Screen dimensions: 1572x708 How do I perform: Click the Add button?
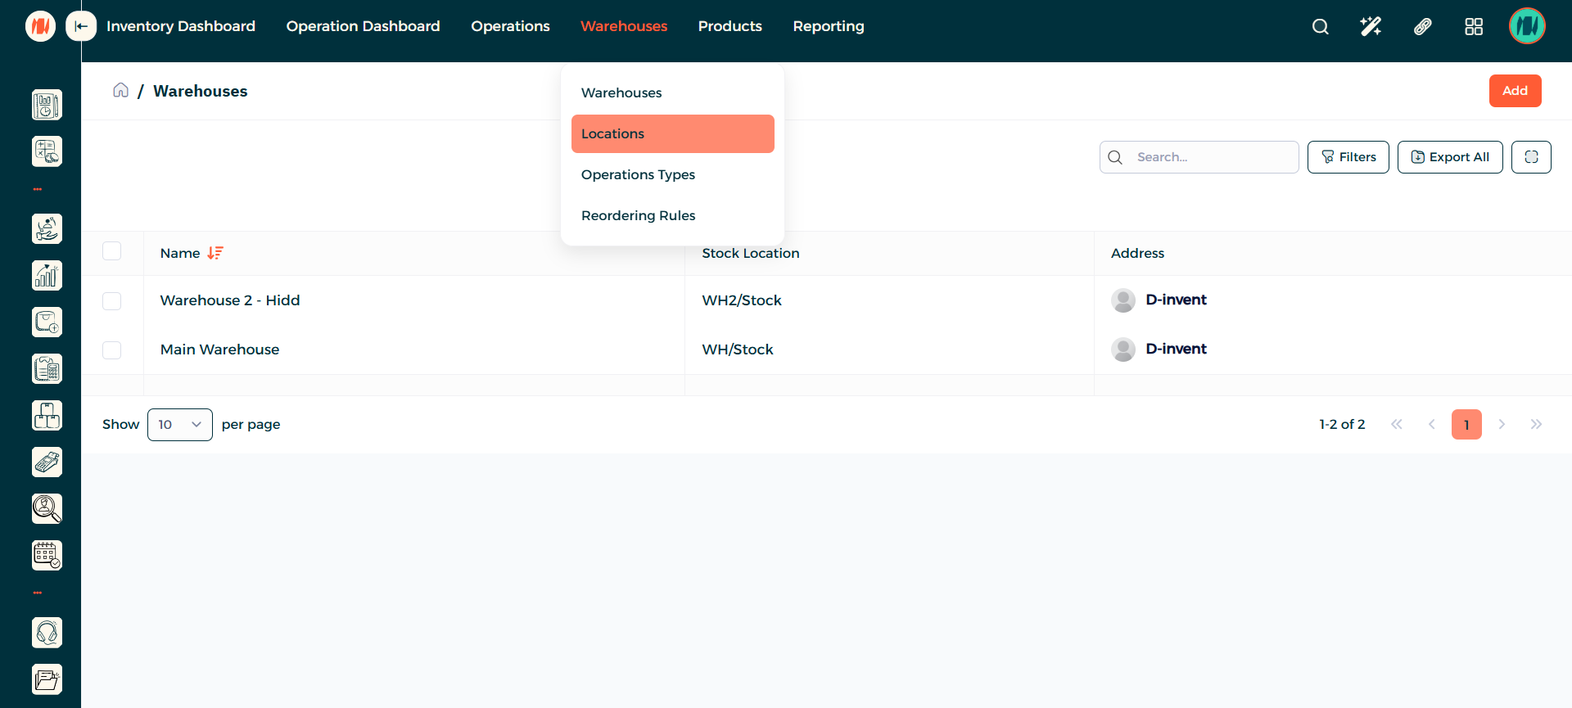(1515, 91)
